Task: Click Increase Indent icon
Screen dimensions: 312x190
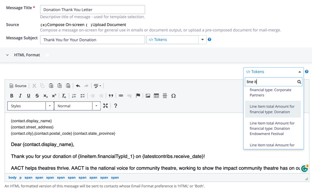Action: coord(101,96)
